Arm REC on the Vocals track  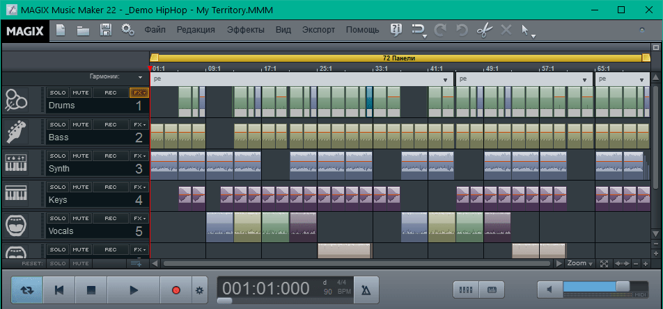(111, 218)
